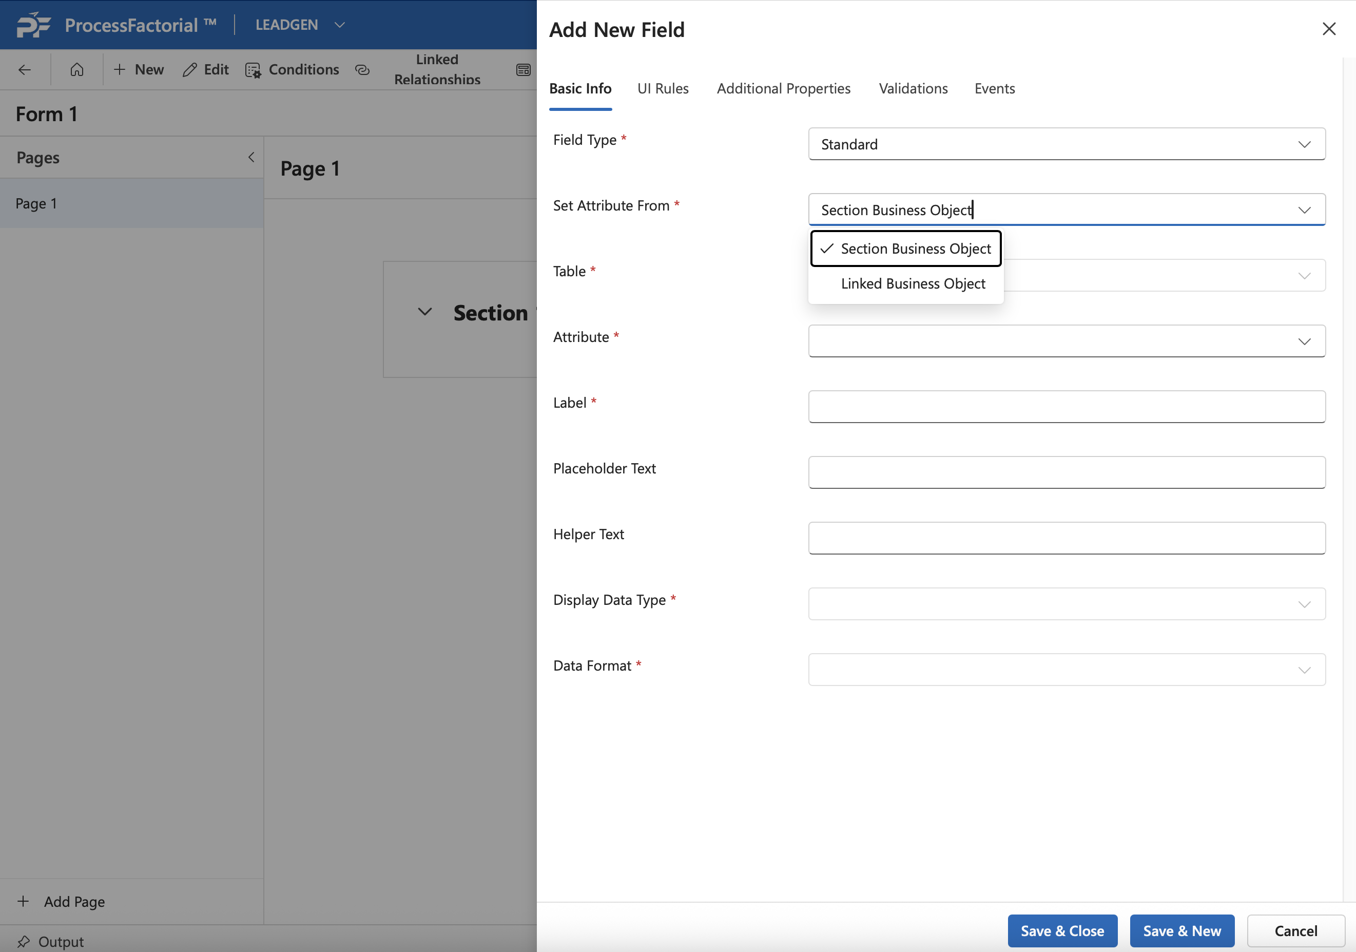Select Linked Business Object option
The width and height of the screenshot is (1356, 952).
click(913, 283)
